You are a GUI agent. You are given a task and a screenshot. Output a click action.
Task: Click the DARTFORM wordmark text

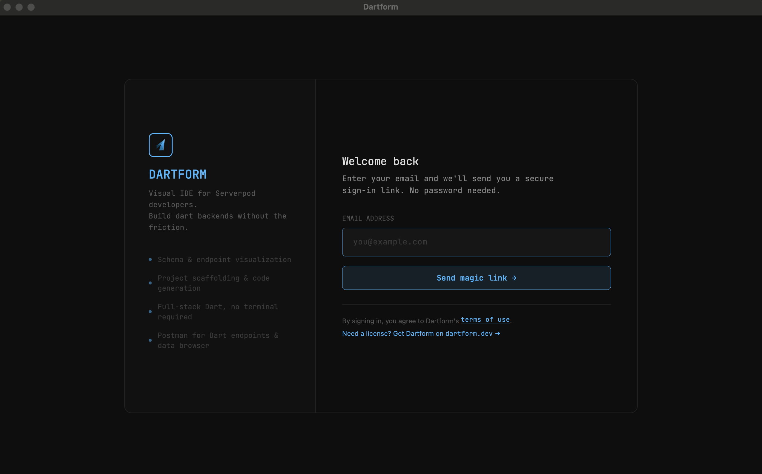(x=177, y=174)
